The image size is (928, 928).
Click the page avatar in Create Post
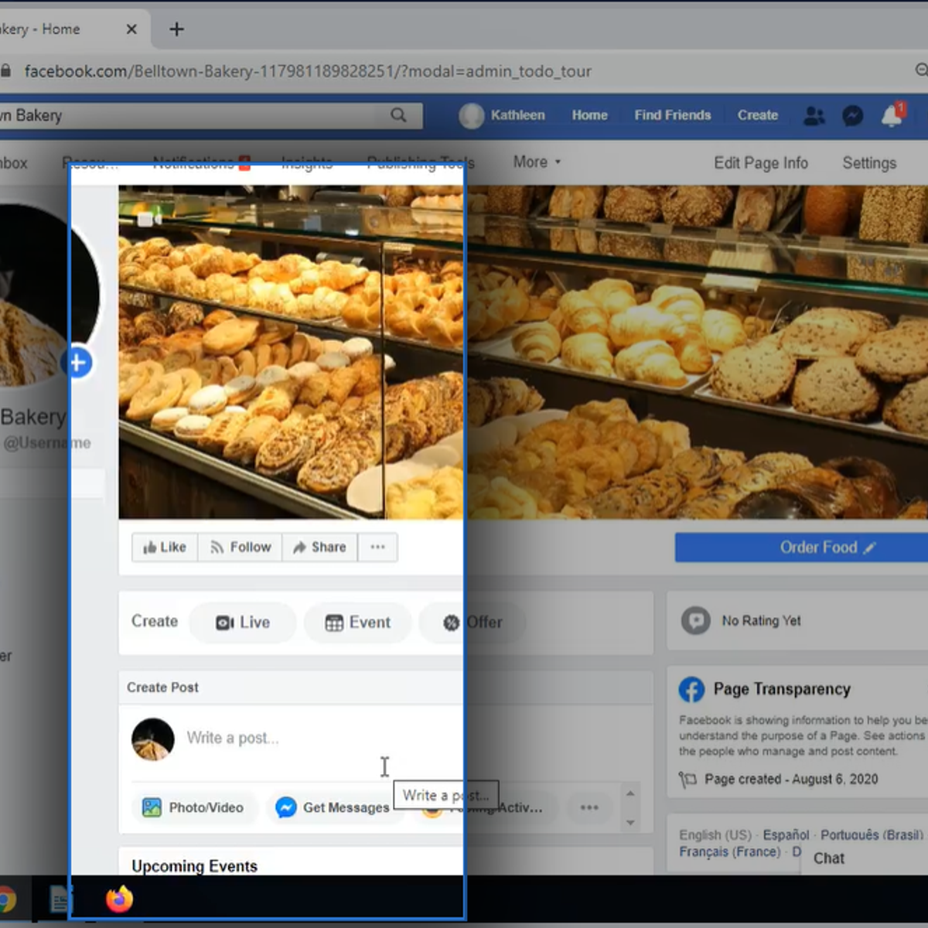coord(152,739)
